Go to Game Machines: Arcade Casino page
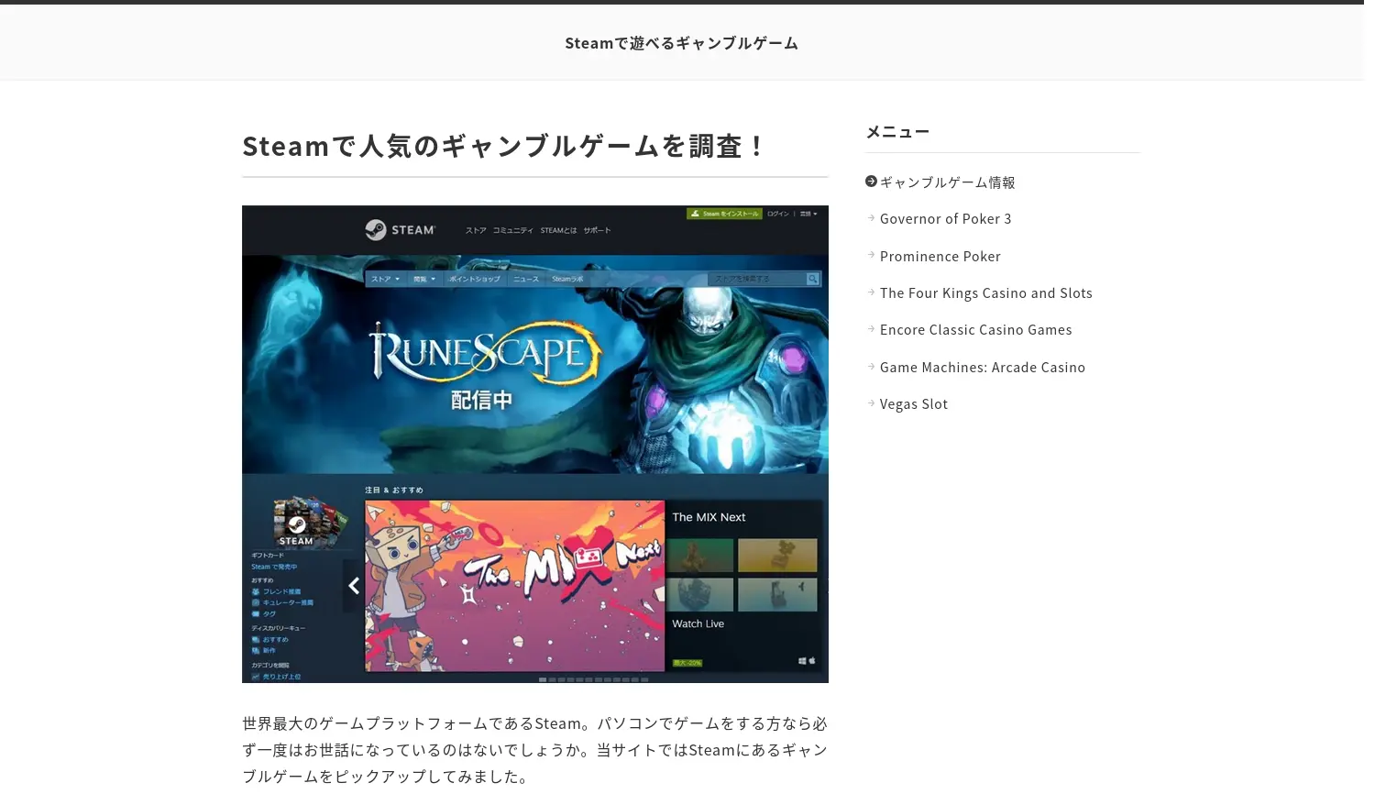The image size is (1375, 794). (982, 368)
